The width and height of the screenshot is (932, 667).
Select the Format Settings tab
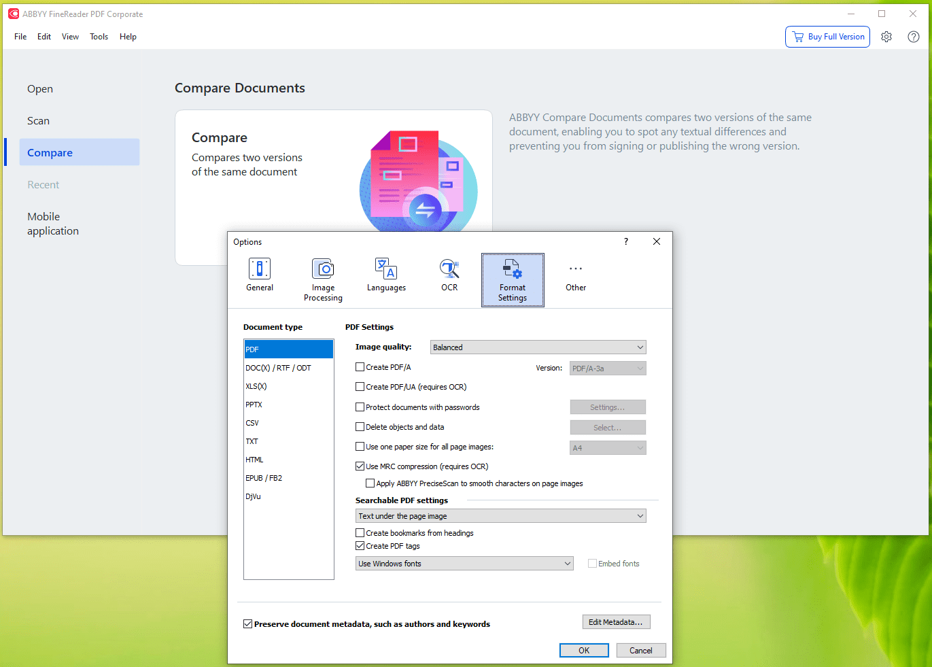click(x=513, y=280)
